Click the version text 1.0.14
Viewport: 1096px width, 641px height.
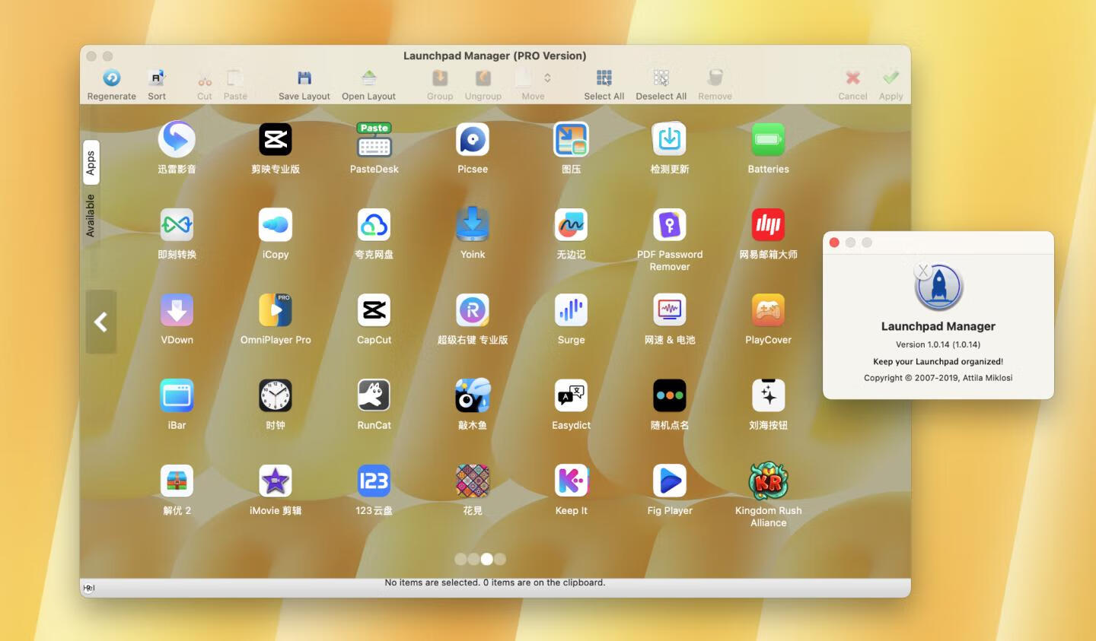[x=938, y=344]
